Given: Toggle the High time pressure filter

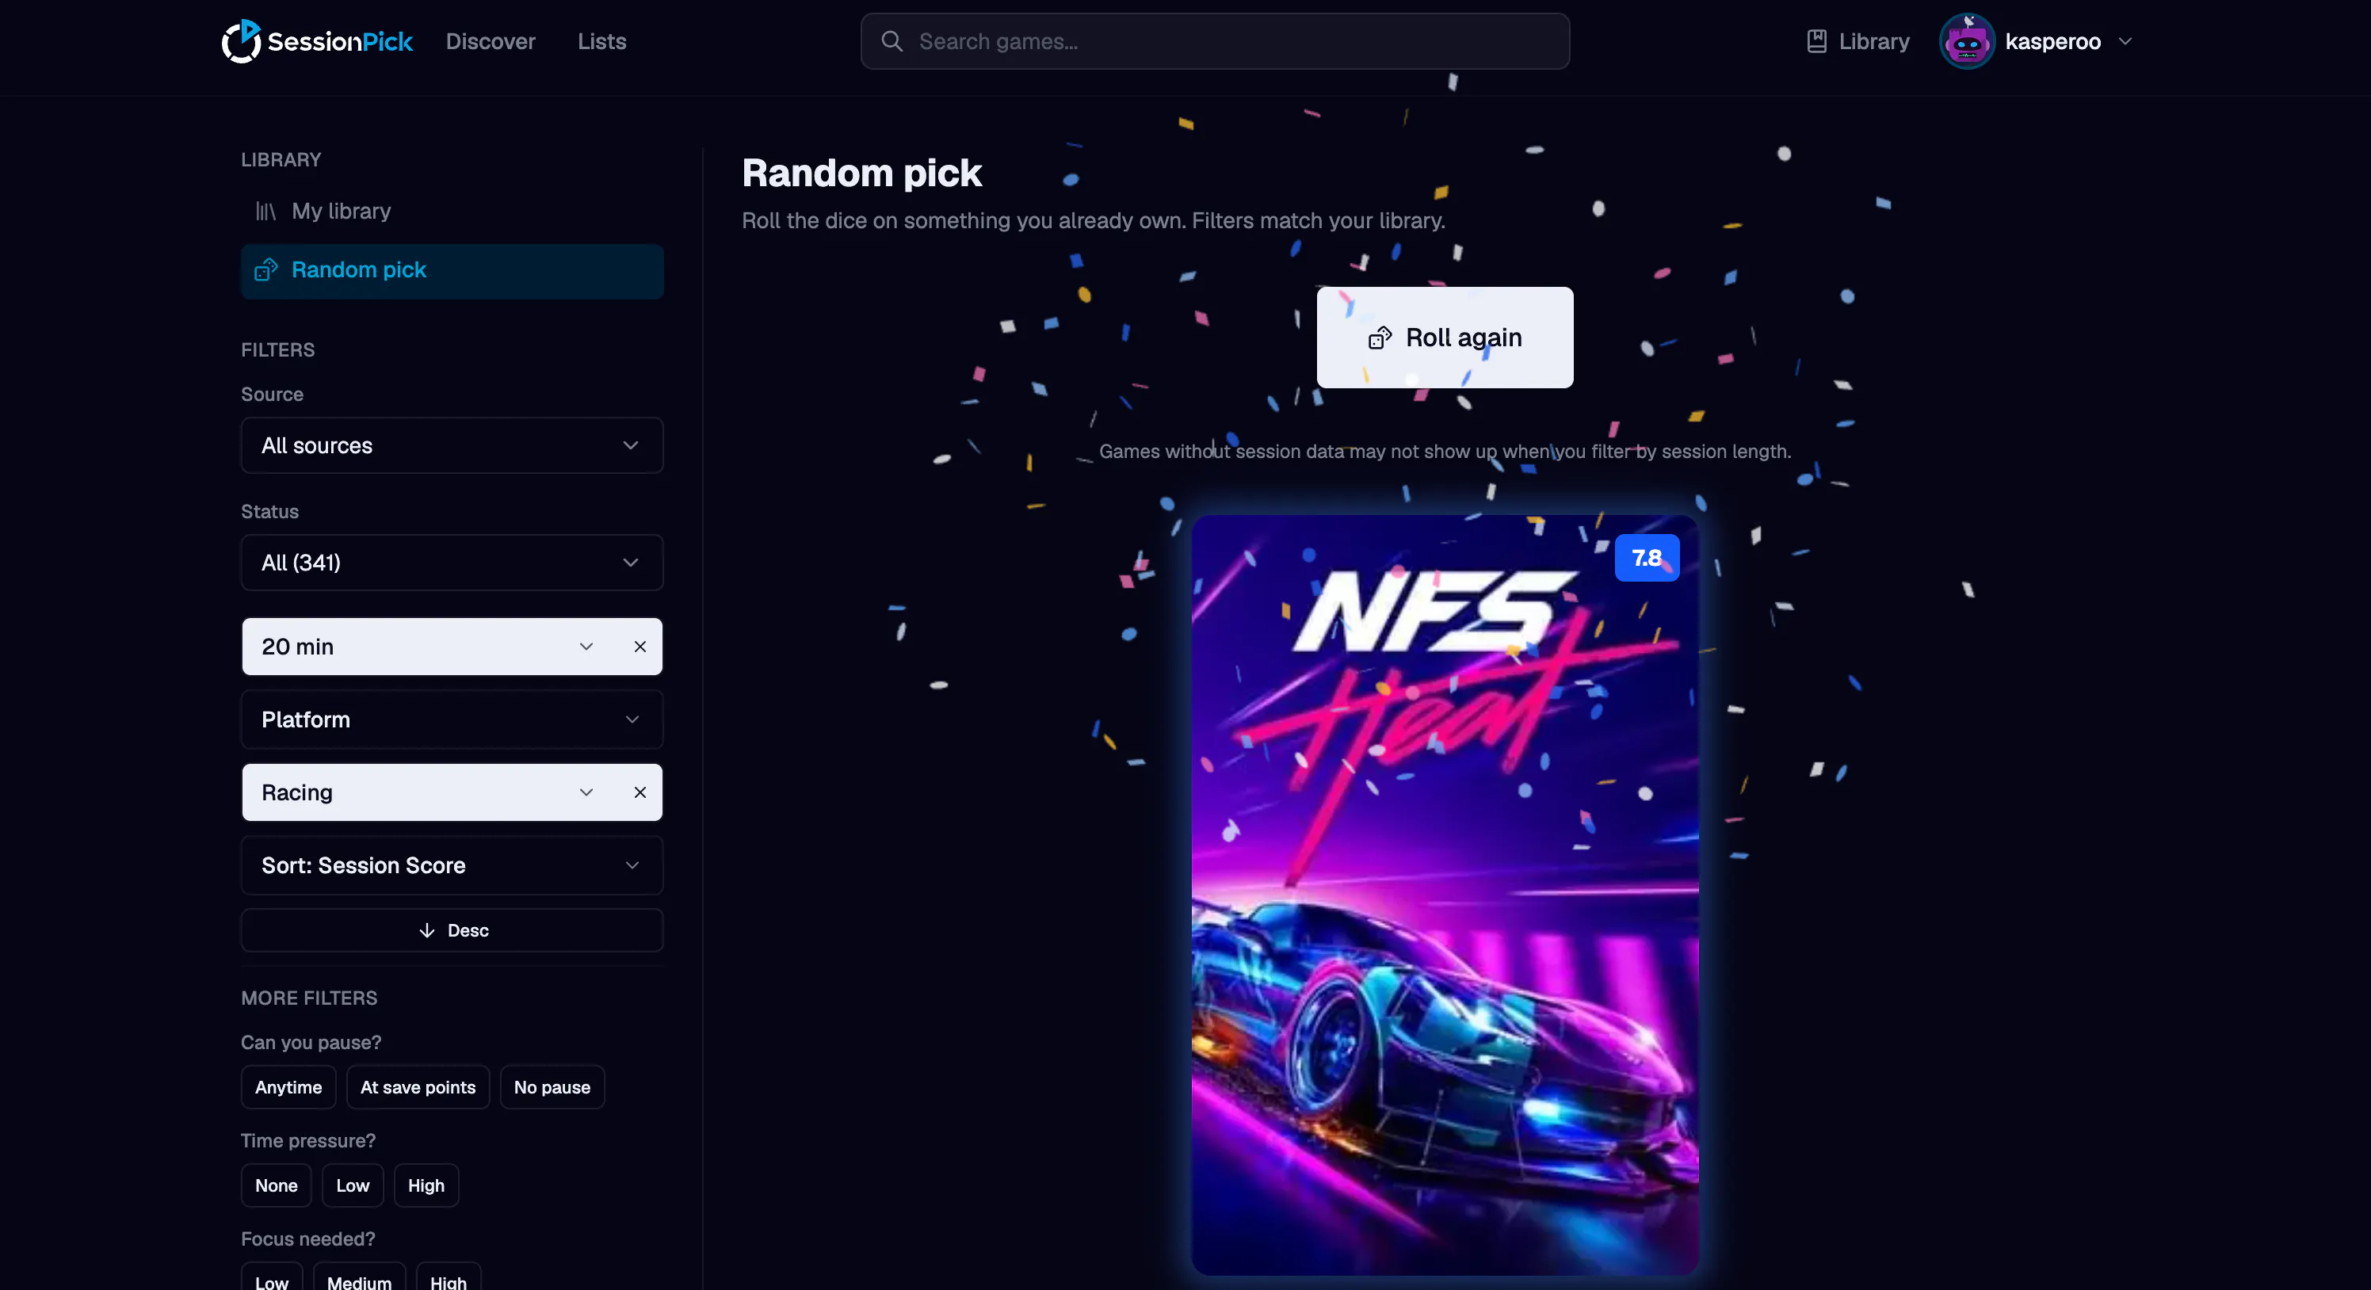Looking at the screenshot, I should [426, 1186].
